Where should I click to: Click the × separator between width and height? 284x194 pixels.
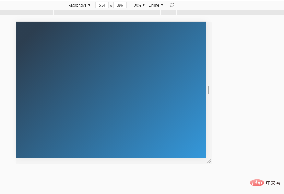coord(111,6)
